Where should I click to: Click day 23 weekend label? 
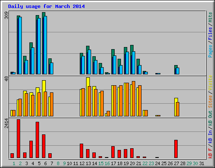pyautogui.click(x=151, y=163)
